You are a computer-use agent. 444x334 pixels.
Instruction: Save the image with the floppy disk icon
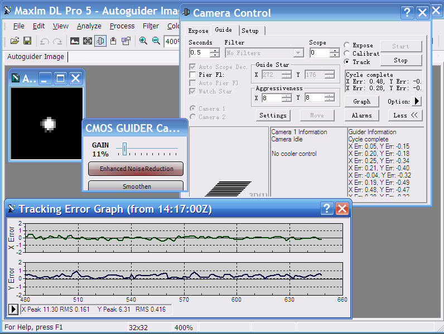pyautogui.click(x=27, y=41)
